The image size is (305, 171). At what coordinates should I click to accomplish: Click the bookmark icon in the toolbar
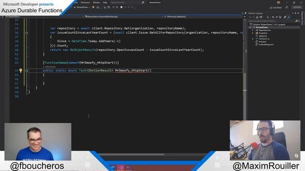[122, 8]
